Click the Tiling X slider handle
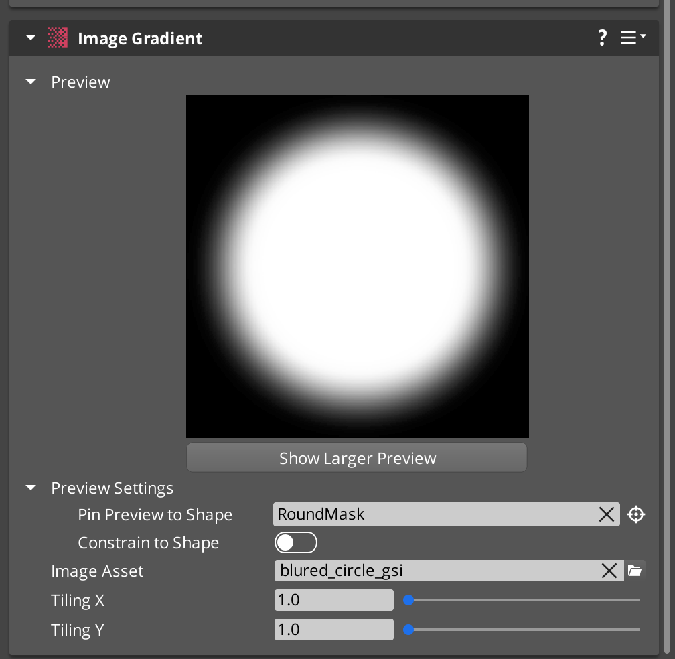Image resolution: width=675 pixels, height=659 pixels. tap(408, 600)
